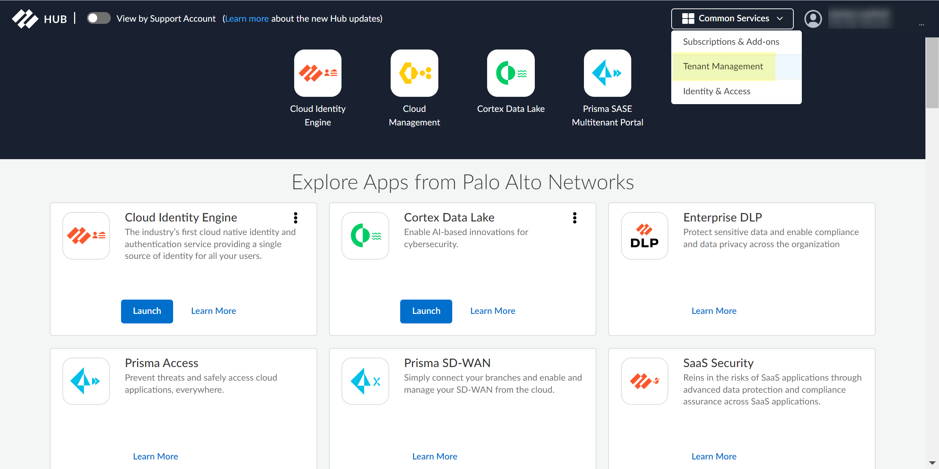Collapse the Common Services dropdown
Viewport: 939px width, 469px height.
732,19
